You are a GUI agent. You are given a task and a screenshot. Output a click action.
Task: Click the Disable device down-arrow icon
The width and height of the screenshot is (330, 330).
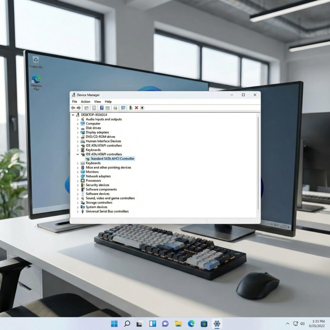142,108
